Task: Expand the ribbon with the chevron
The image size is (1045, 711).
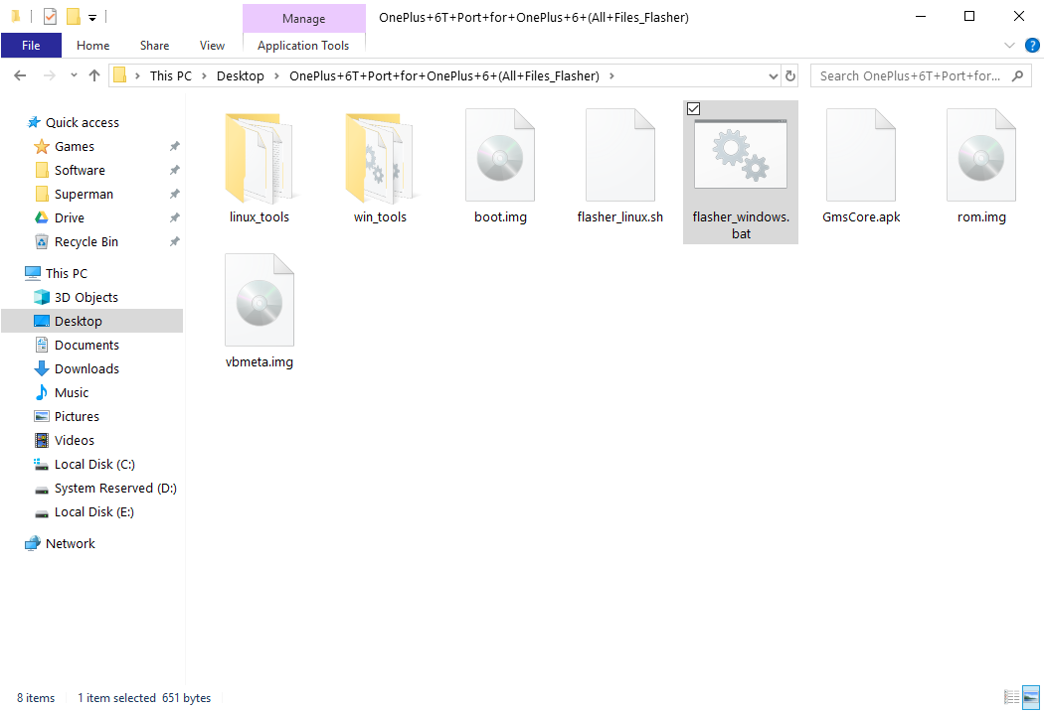Action: (1009, 46)
